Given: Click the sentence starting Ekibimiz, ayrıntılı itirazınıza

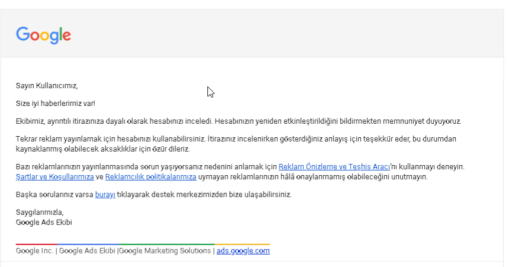Looking at the screenshot, I should pos(114,121).
